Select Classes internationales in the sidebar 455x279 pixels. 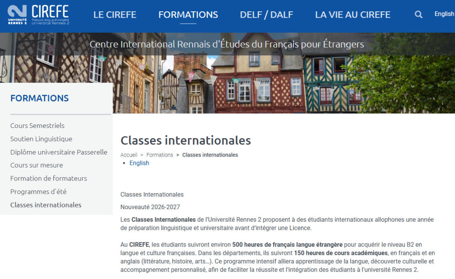(x=45, y=205)
